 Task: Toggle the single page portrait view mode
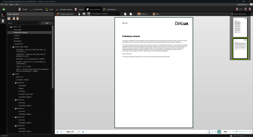79,14
